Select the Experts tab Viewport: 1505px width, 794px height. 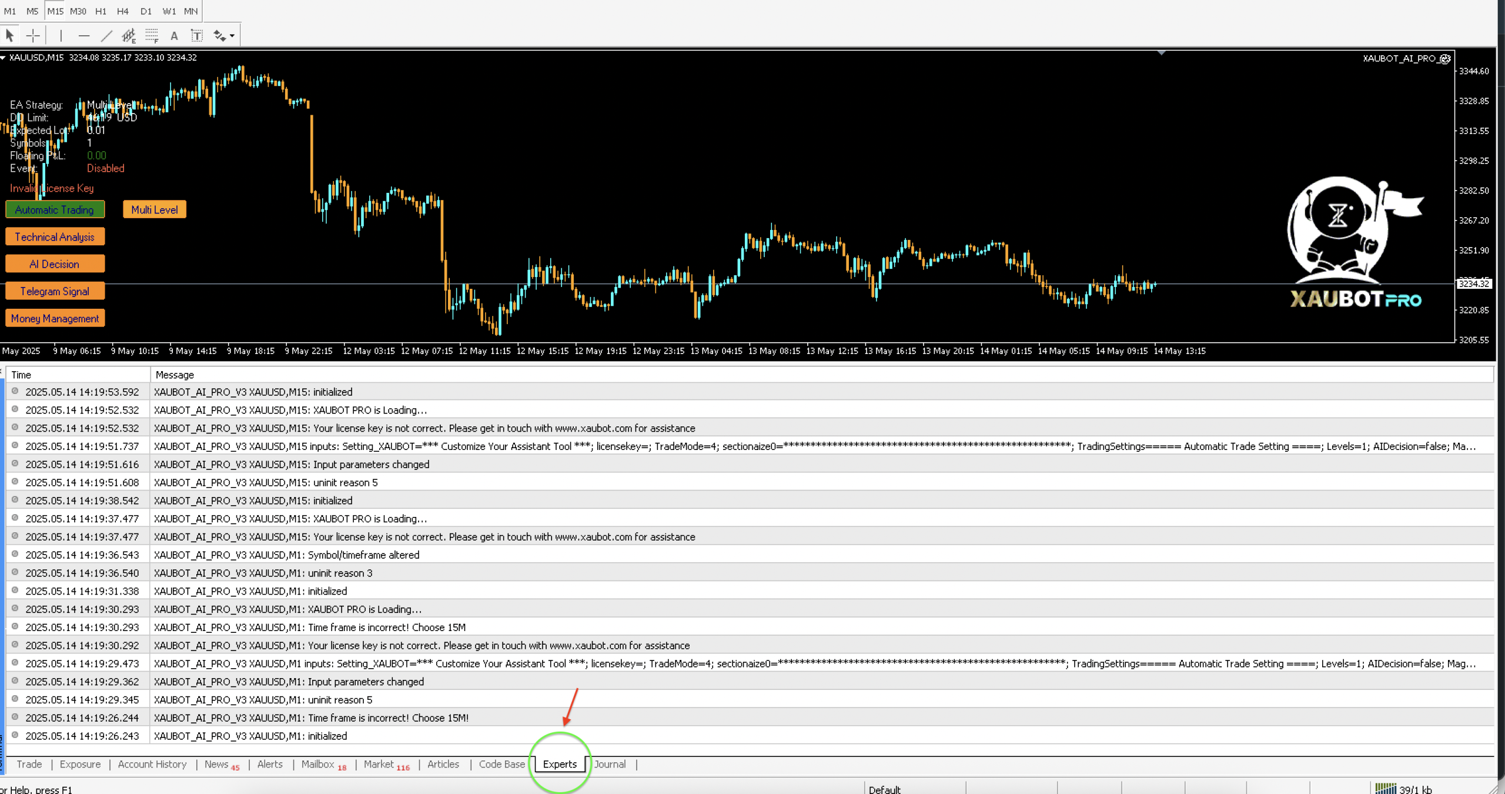click(x=560, y=764)
